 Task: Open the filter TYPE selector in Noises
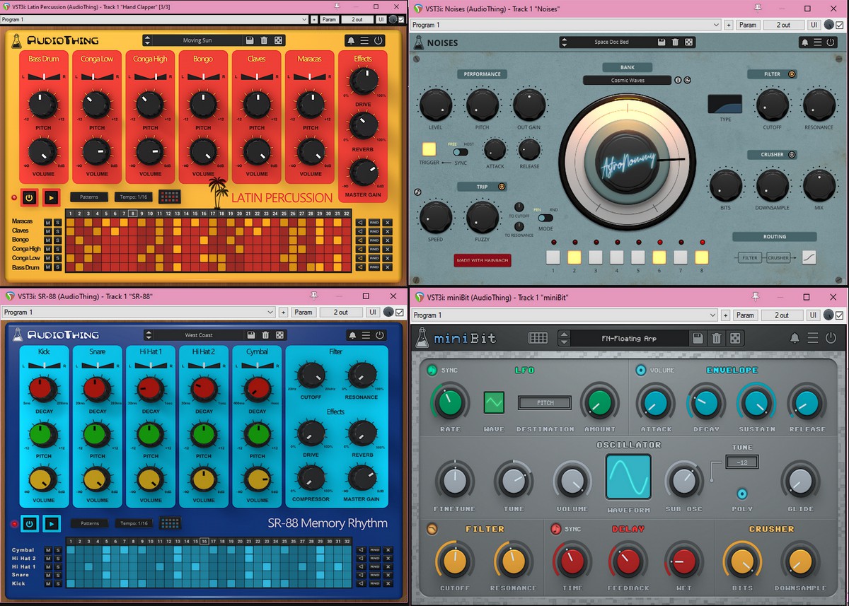pyautogui.click(x=725, y=104)
